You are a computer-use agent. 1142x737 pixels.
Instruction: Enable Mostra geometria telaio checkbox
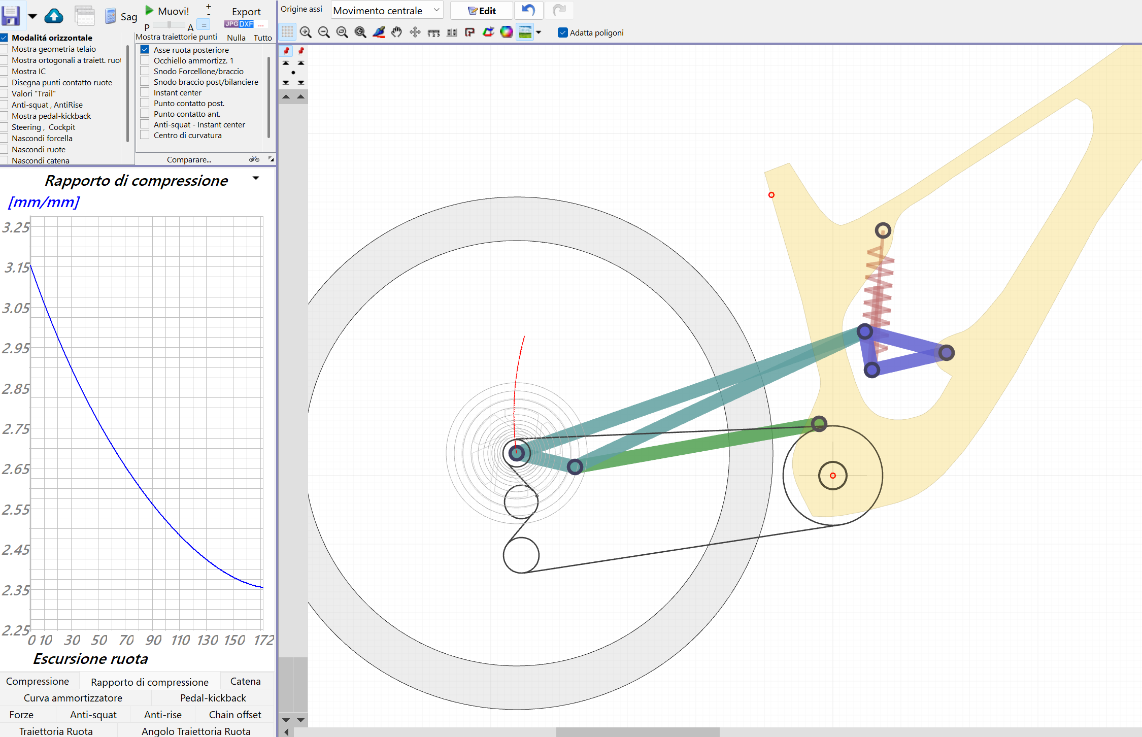tap(4, 49)
